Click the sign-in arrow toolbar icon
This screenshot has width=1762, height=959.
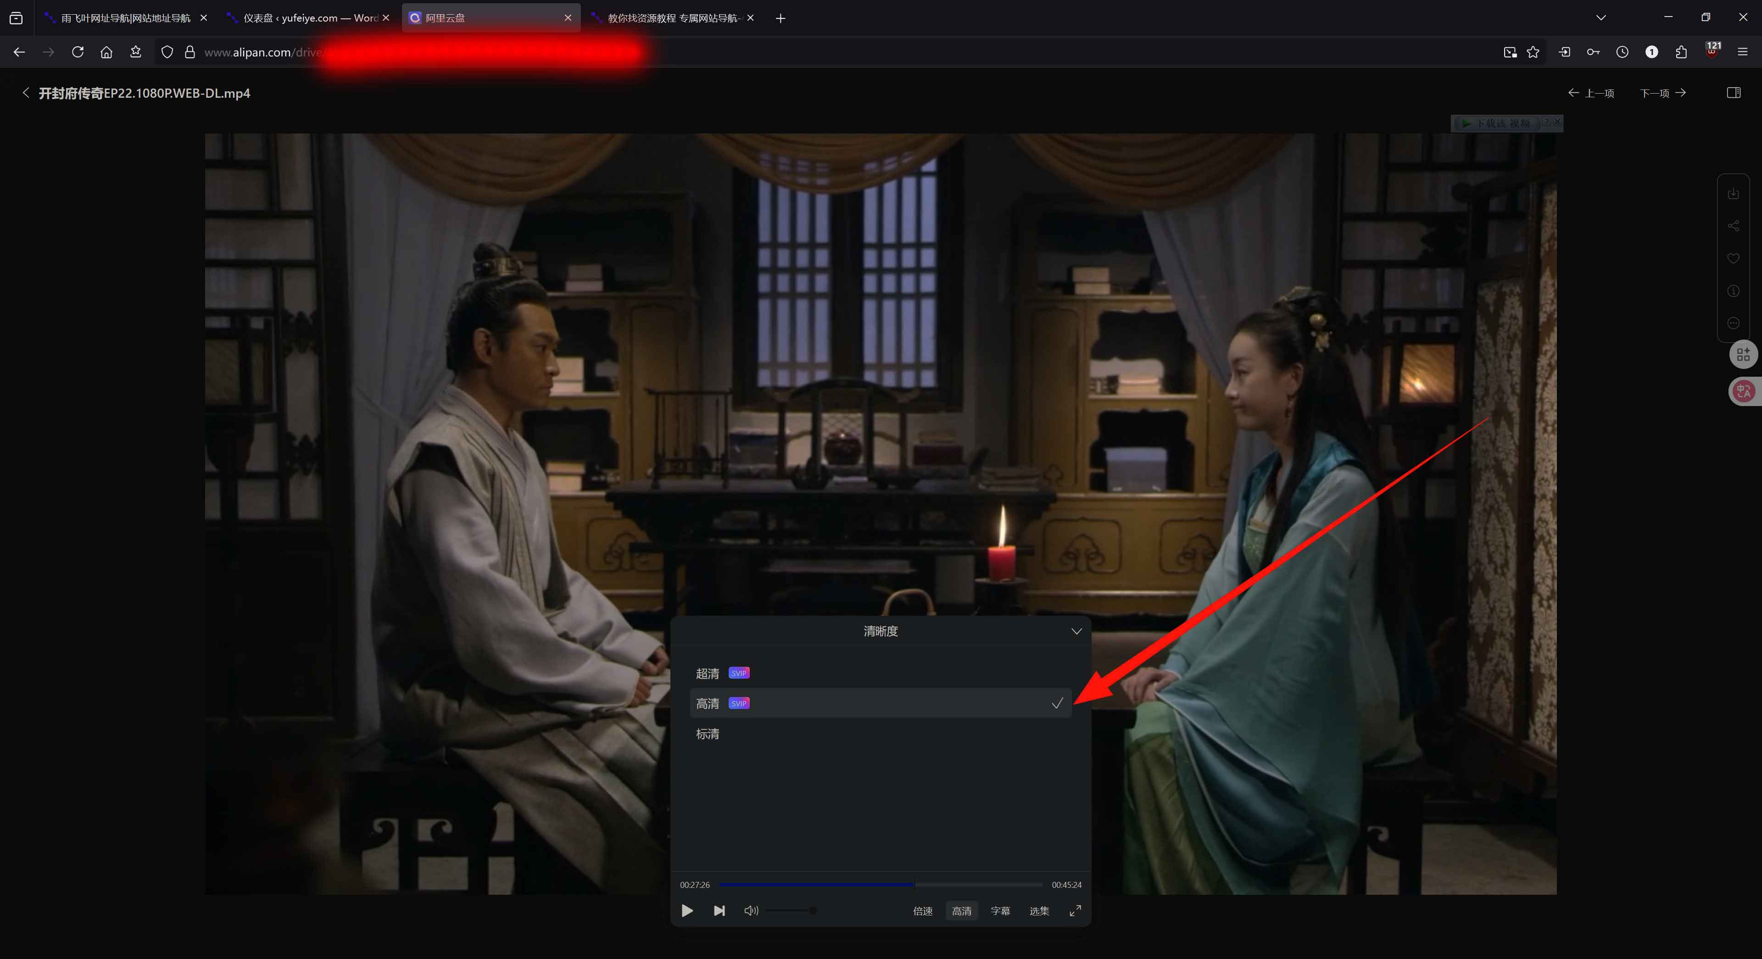click(x=1564, y=52)
